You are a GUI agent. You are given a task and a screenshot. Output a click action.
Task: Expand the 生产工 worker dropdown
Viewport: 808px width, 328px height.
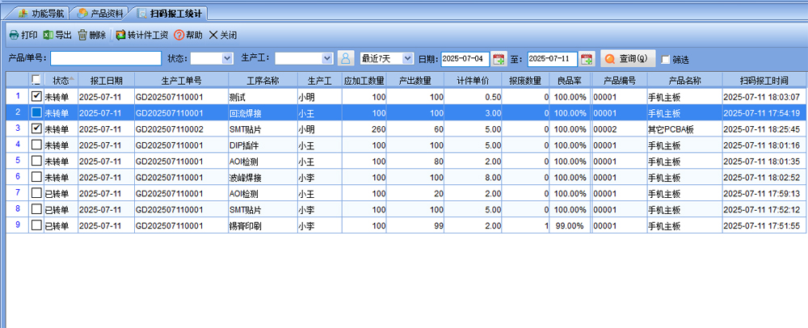point(326,58)
